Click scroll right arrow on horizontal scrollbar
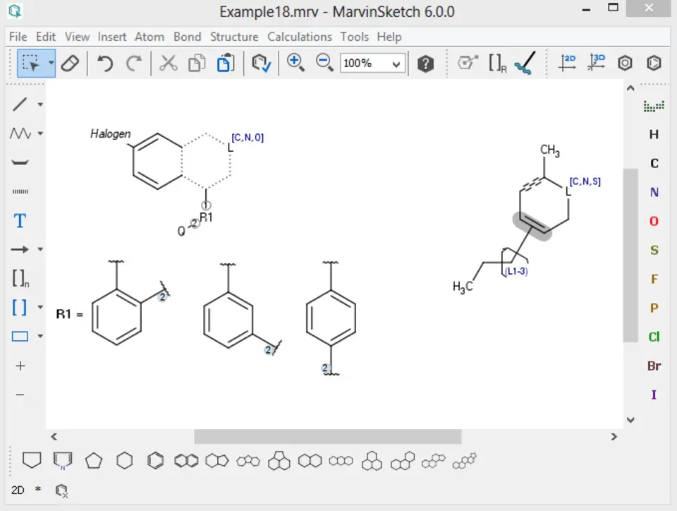Image resolution: width=677 pixels, height=511 pixels. 614,437
